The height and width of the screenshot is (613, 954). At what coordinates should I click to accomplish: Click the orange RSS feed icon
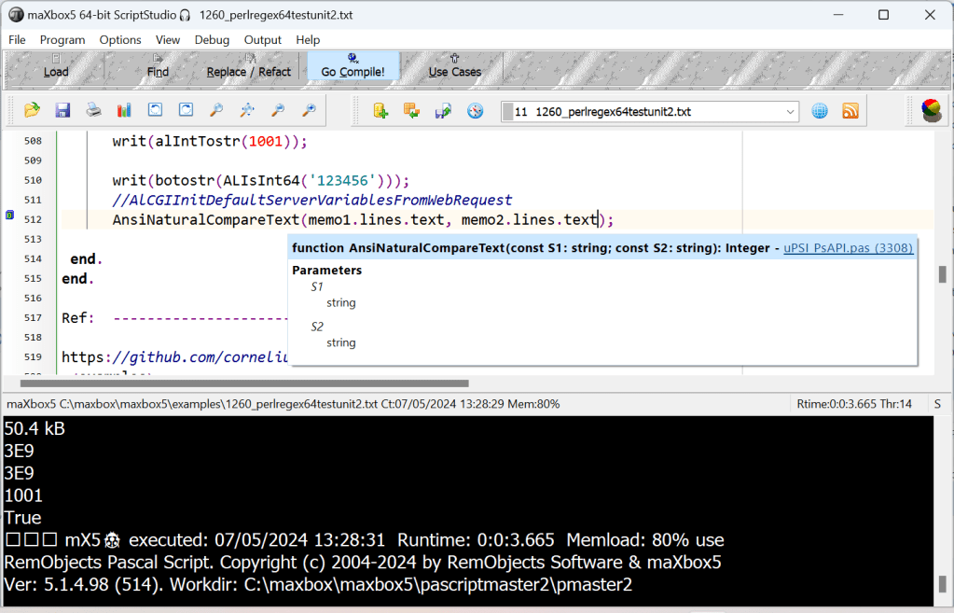(850, 111)
